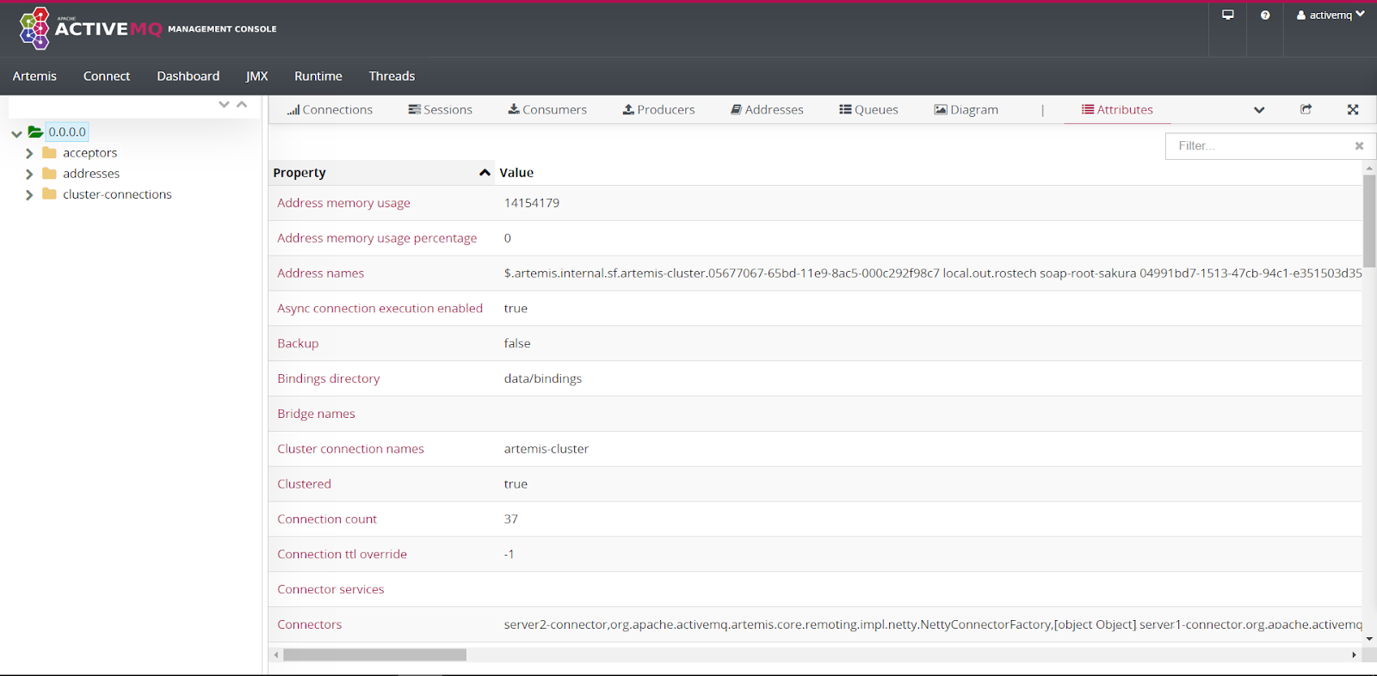Open Connection count property
1377x676 pixels.
pos(327,519)
